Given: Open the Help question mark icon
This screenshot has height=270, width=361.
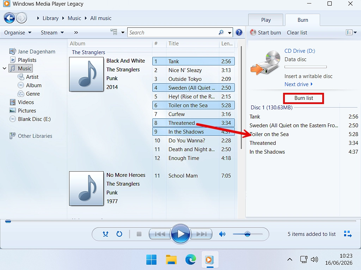Looking at the screenshot, I should pos(239,32).
